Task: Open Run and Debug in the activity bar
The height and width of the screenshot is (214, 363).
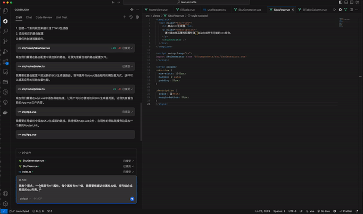Action: (x=5, y=52)
